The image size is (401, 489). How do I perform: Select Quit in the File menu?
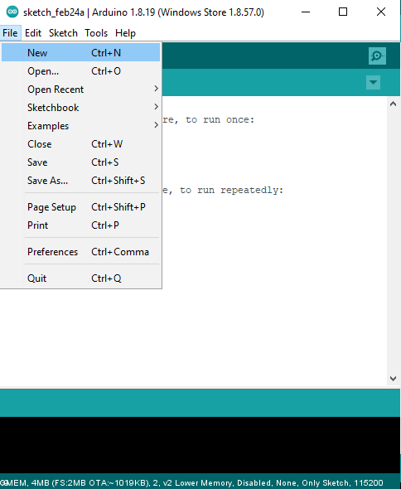[x=80, y=278]
